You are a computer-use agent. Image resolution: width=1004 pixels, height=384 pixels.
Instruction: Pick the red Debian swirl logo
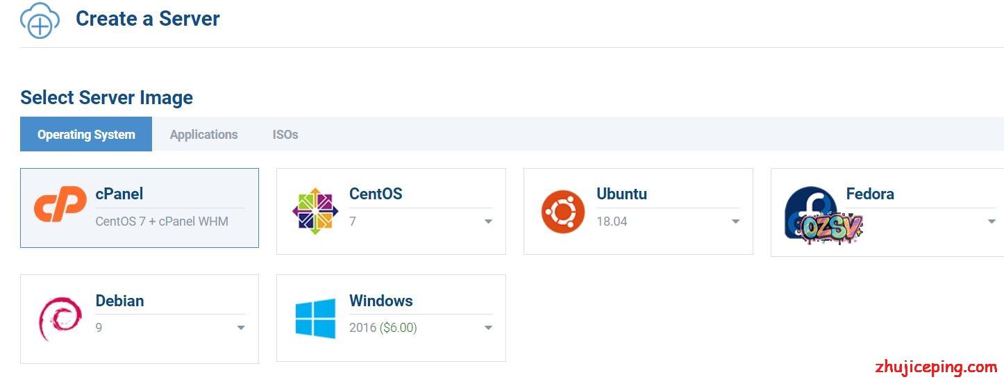pyautogui.click(x=60, y=318)
